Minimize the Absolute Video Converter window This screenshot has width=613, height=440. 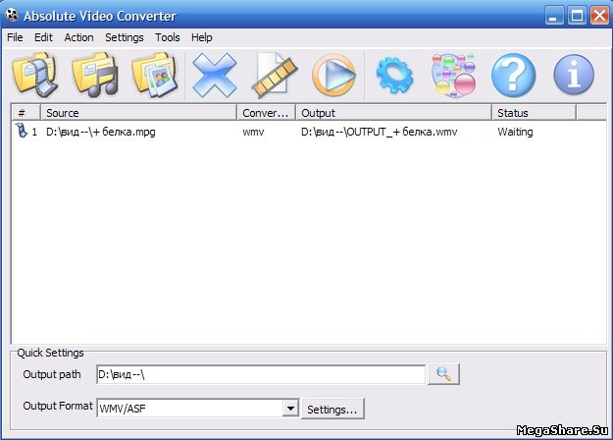click(554, 16)
